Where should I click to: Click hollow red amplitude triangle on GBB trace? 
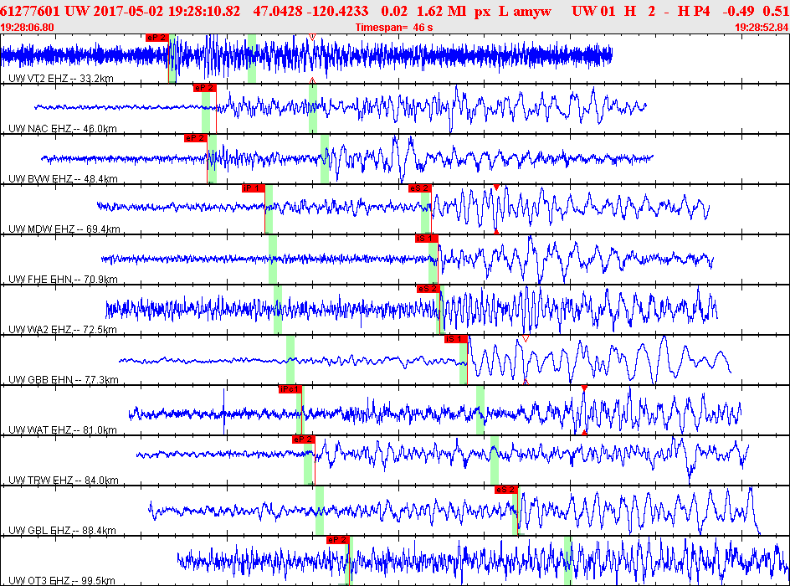pos(526,338)
